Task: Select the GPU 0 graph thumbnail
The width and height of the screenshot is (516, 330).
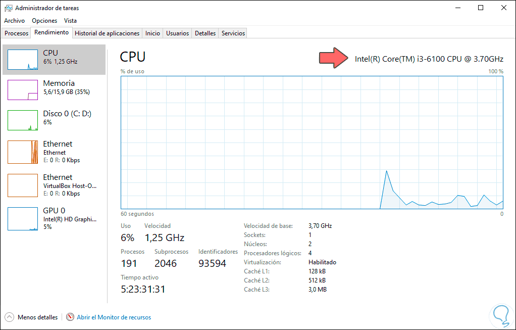Action: point(23,219)
